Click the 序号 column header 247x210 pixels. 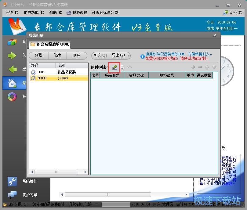[95, 75]
